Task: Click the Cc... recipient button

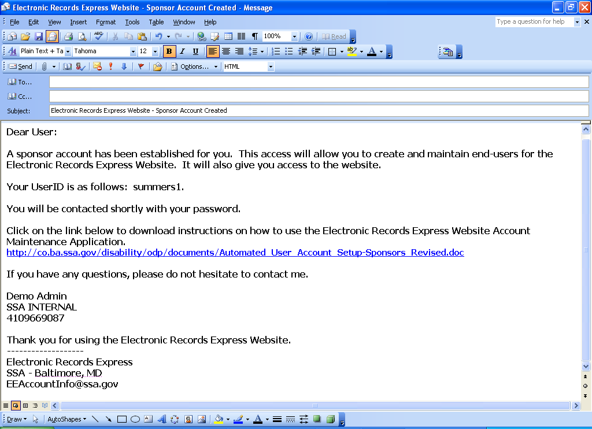Action: tap(20, 97)
